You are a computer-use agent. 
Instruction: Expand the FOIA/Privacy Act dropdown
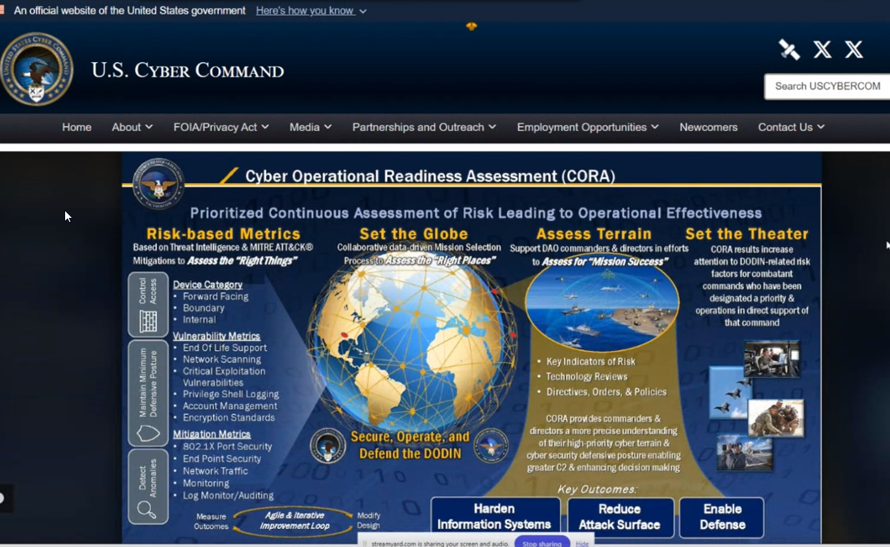(221, 127)
